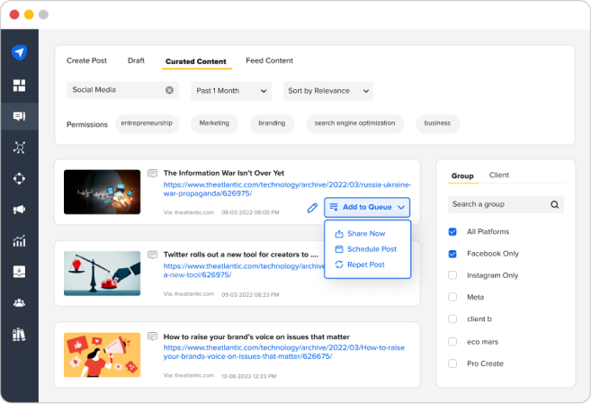Click the pencil edit icon on first article
Screen dimensions: 591x404
point(312,208)
